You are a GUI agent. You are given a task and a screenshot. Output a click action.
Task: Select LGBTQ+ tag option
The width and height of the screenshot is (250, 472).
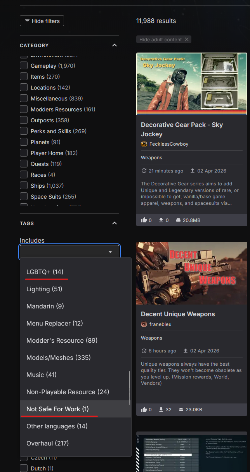pos(76,272)
